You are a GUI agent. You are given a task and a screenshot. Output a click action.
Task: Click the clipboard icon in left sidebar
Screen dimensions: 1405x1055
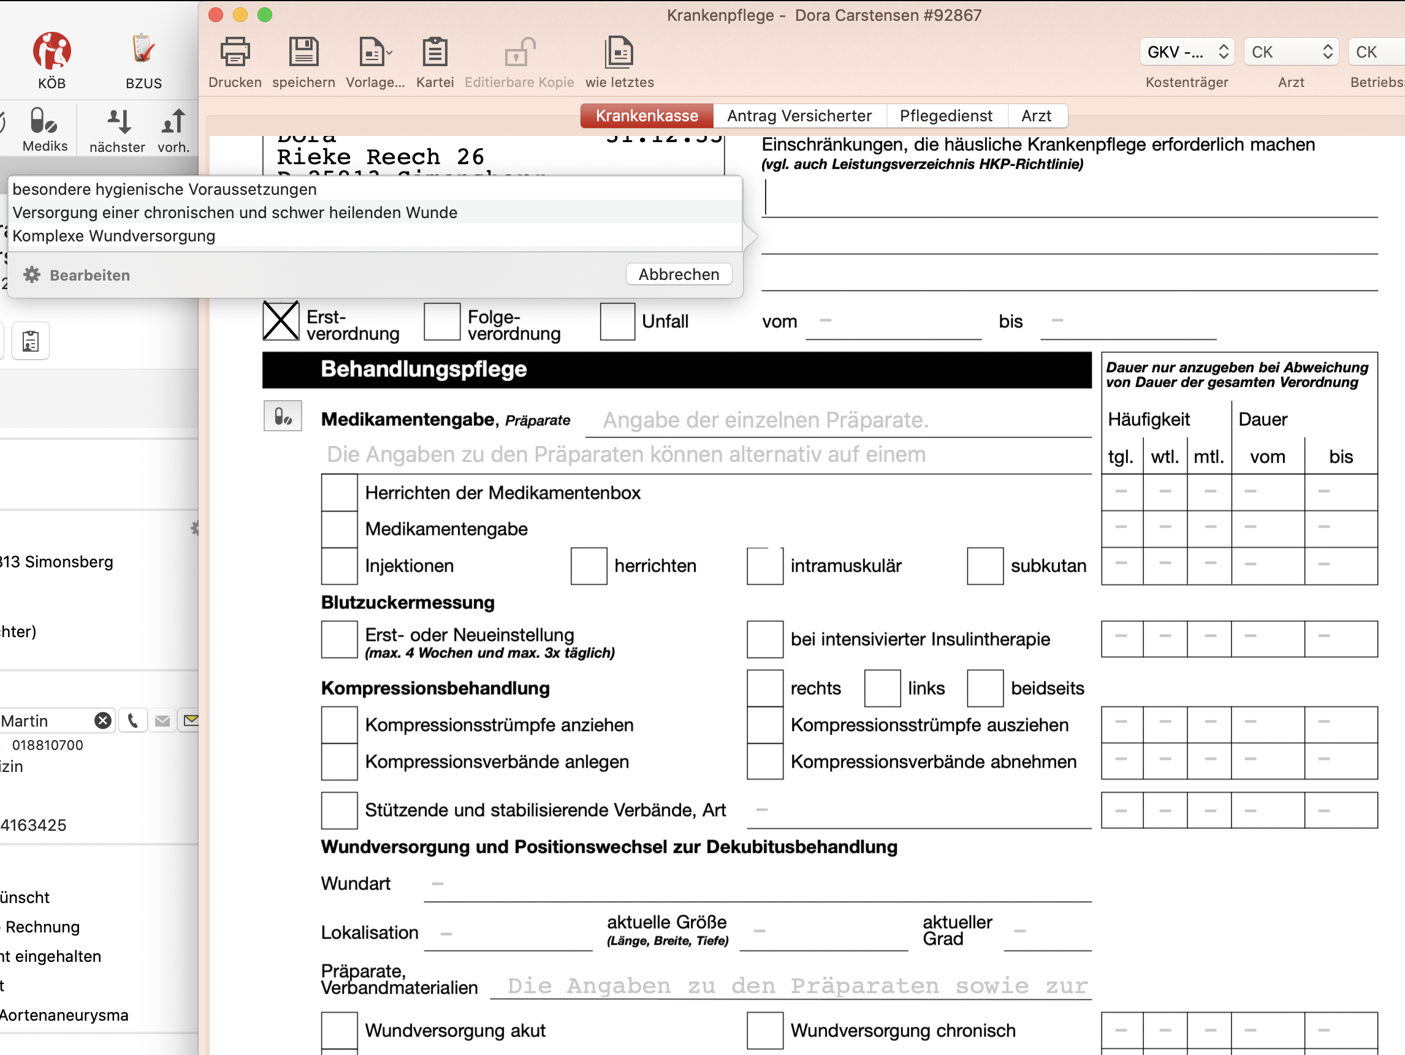click(31, 341)
